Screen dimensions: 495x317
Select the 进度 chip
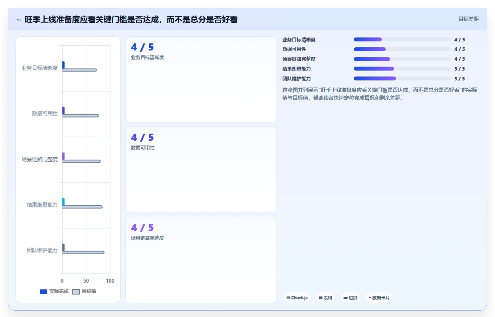(x=350, y=298)
